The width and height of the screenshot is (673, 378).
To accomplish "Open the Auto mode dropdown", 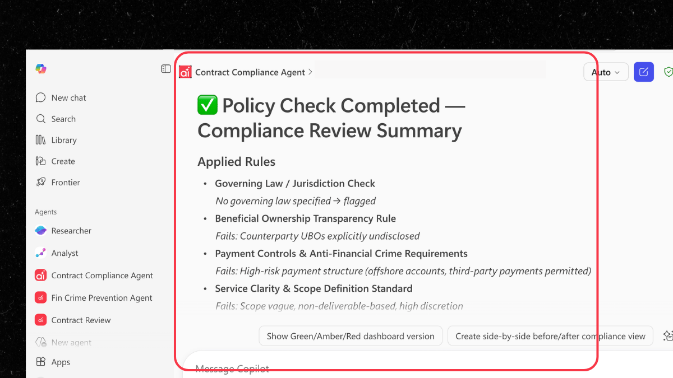I will coord(606,72).
